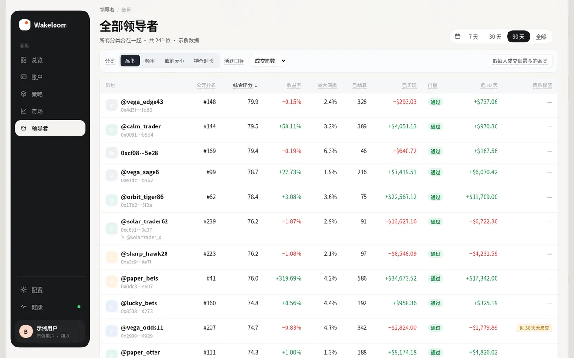
Task: Click avatar of @sharp_hawk28
Action: 111,257
